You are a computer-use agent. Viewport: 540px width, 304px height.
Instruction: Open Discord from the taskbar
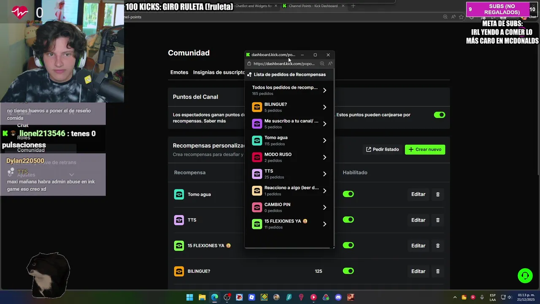point(338,297)
